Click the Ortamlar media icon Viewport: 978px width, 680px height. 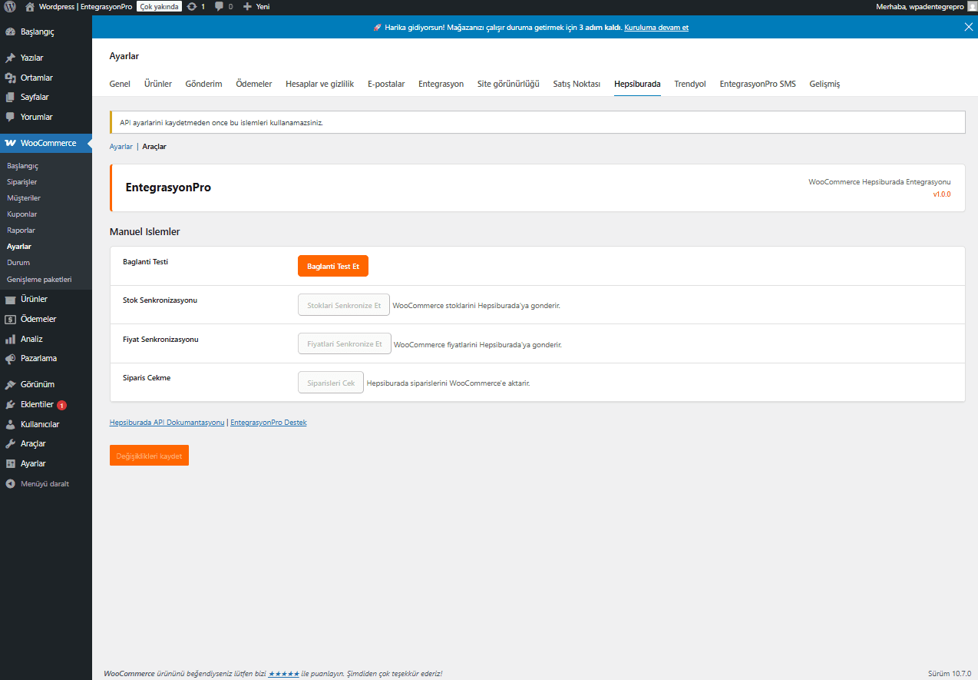10,78
